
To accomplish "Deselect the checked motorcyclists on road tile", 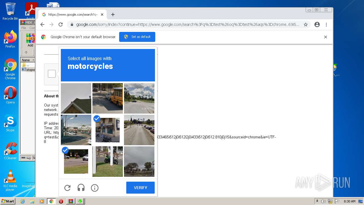I will [x=76, y=161].
